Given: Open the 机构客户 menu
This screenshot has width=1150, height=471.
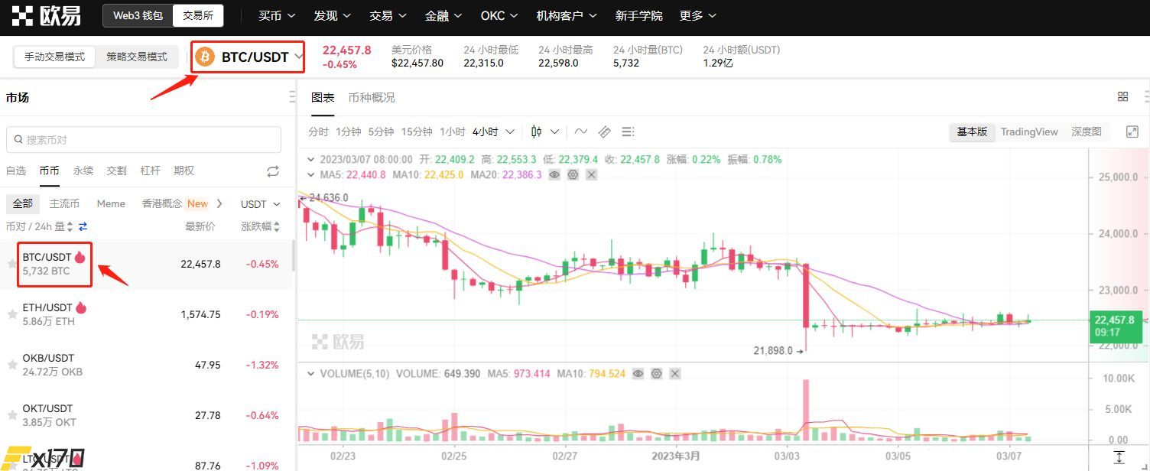Looking at the screenshot, I should 567,15.
